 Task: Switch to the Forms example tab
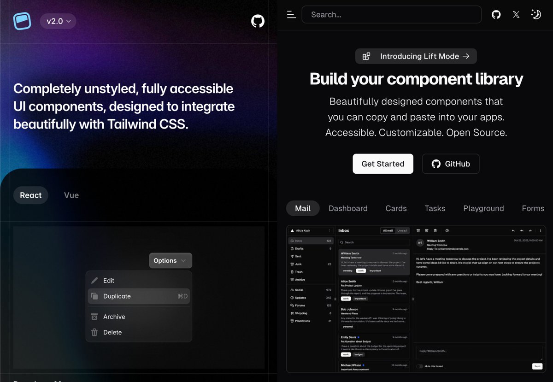pyautogui.click(x=533, y=208)
